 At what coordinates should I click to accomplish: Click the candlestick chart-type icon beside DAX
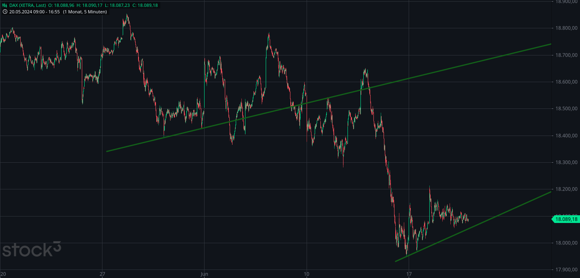[4, 6]
